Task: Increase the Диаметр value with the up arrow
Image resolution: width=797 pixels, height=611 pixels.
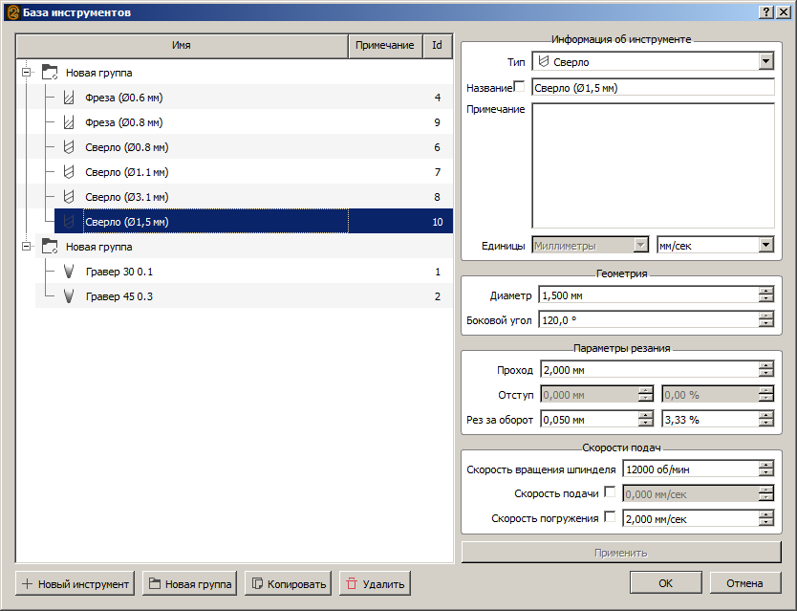Action: pos(765,292)
